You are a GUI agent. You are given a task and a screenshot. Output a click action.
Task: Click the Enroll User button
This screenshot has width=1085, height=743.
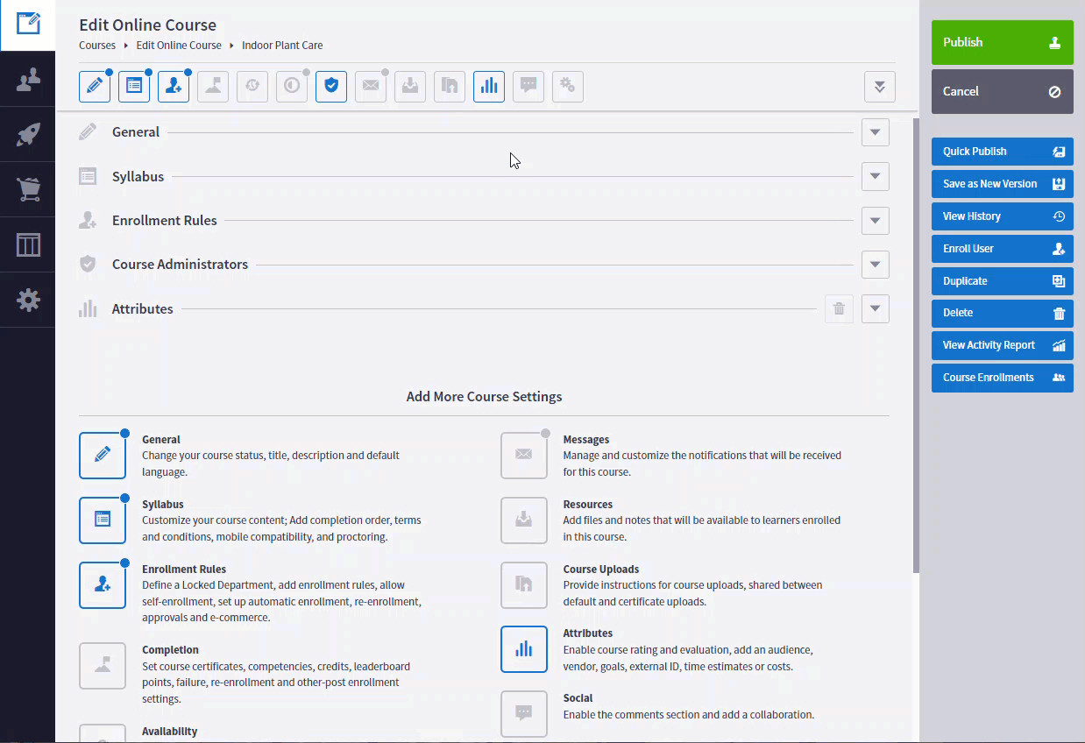[1003, 249]
